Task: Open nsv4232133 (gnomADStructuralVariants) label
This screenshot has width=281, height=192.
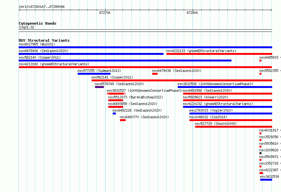Action: (x=201, y=51)
